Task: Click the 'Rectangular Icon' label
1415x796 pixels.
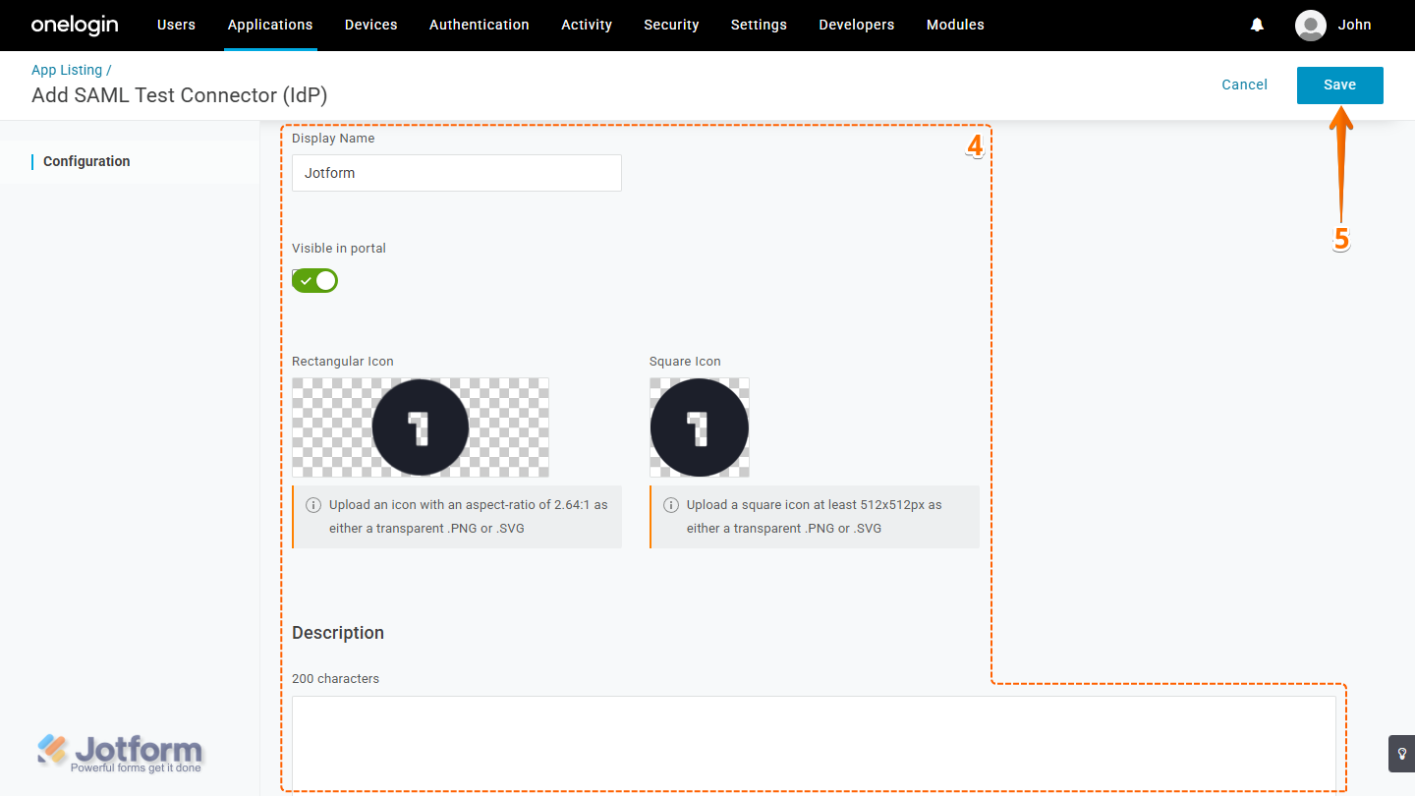Action: (343, 362)
